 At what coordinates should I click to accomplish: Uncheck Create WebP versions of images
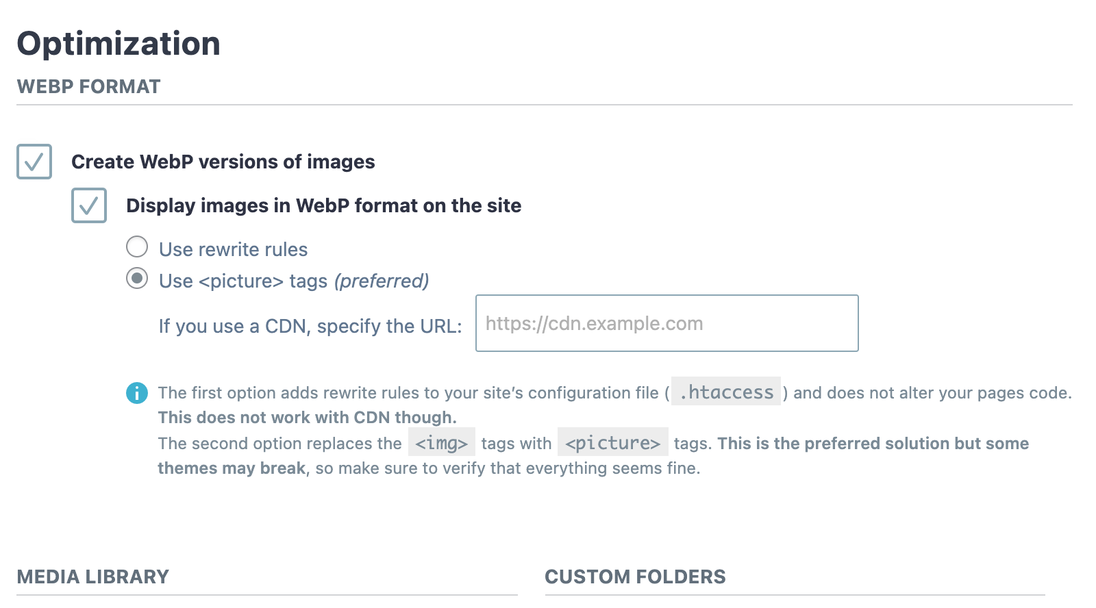(34, 162)
